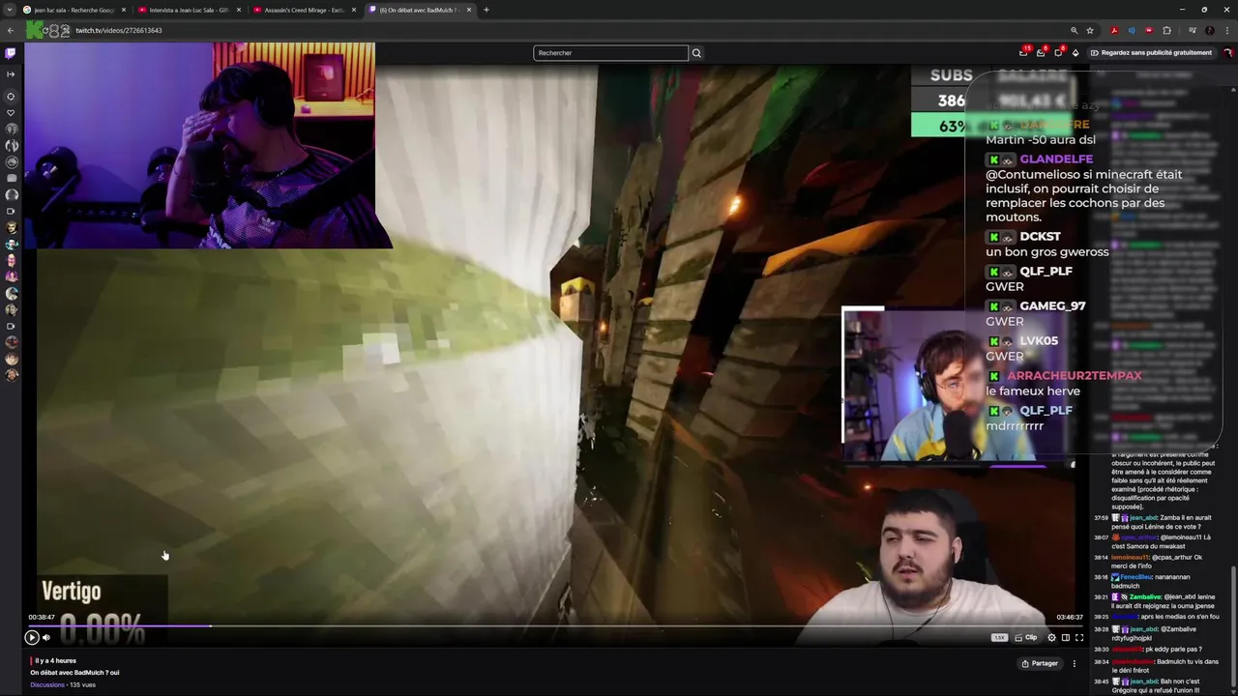
Task: Open Twitch home logo
Action: click(x=11, y=53)
